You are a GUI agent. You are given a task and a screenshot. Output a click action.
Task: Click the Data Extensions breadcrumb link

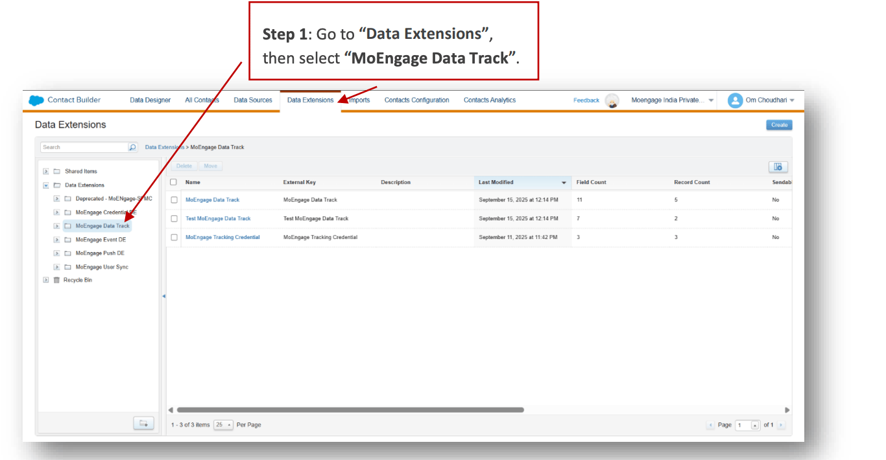pos(165,147)
